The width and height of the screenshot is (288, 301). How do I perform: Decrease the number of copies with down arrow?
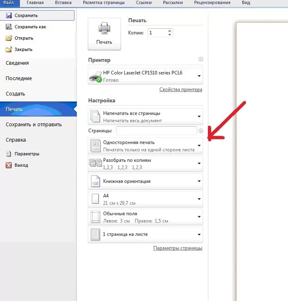[169, 35]
